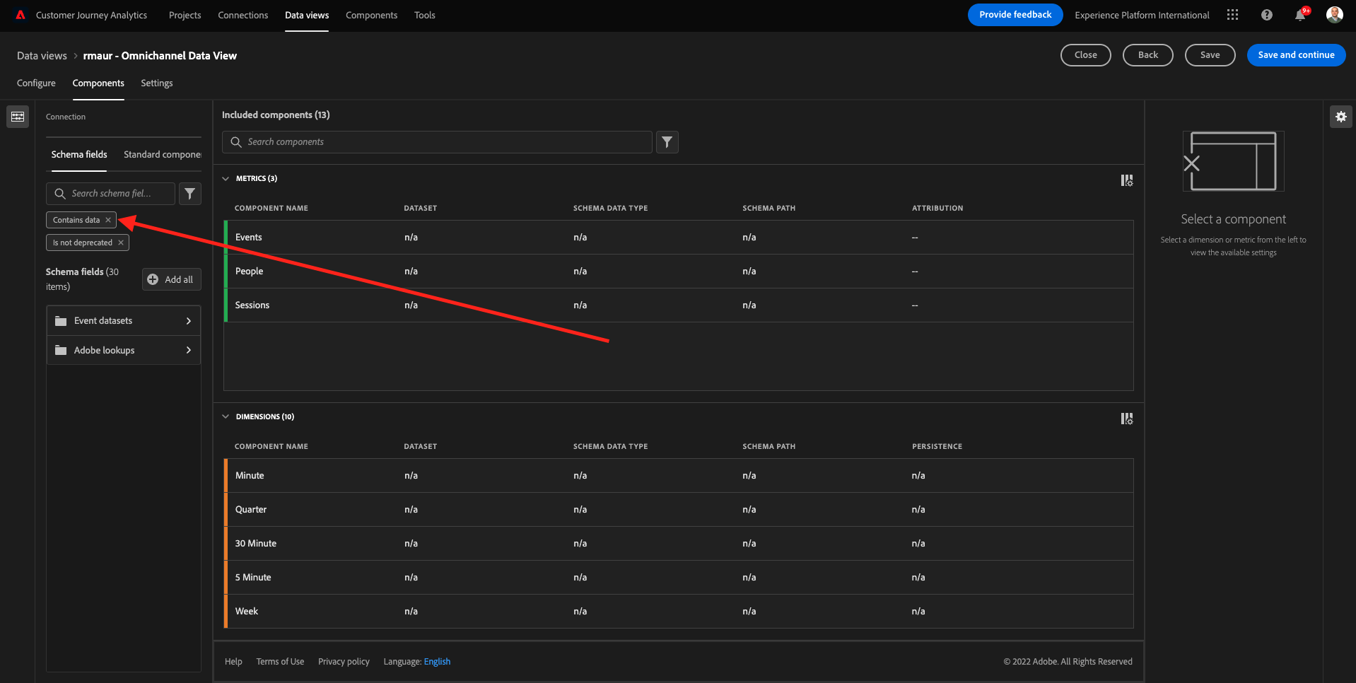Screen dimensions: 1356x683
Task: Open the Connections menu
Action: (x=242, y=15)
